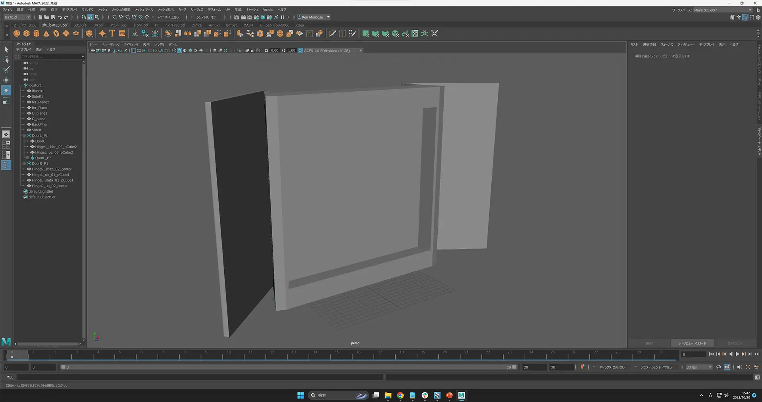The width and height of the screenshot is (762, 402).
Task: Create a polygon cube from shelf
Action: click(x=27, y=34)
